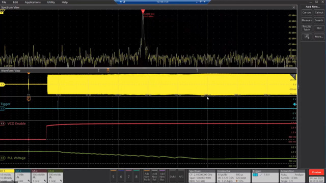
Task: Open the Utility menu
Action: (51, 2)
